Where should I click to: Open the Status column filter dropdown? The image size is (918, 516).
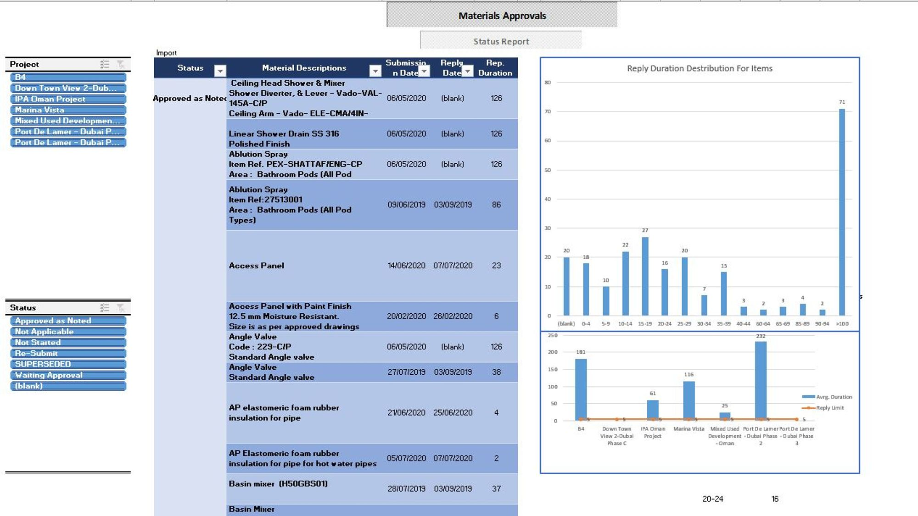[x=220, y=71]
